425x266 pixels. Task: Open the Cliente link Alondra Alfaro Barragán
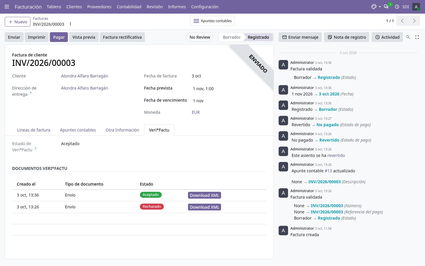[x=84, y=76]
